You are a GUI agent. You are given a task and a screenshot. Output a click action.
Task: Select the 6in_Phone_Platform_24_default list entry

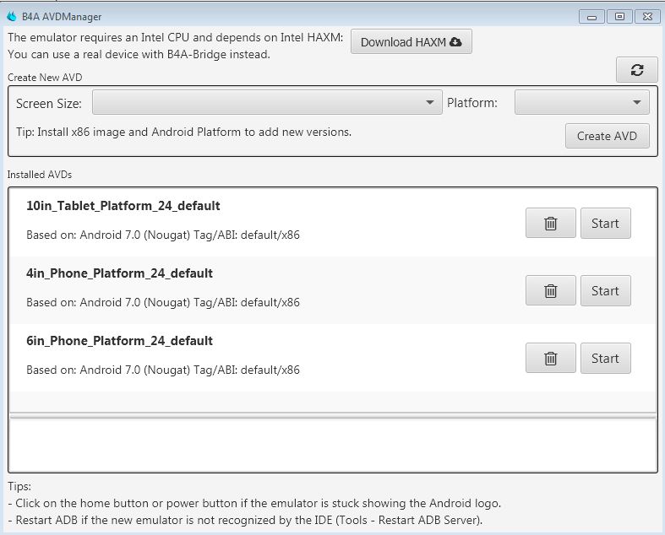(253, 356)
